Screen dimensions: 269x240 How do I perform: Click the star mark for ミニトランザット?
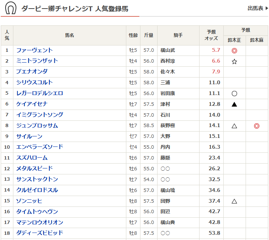coord(234,61)
